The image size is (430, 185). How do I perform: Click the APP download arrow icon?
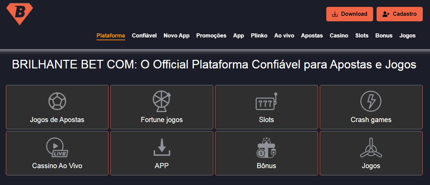tap(162, 148)
